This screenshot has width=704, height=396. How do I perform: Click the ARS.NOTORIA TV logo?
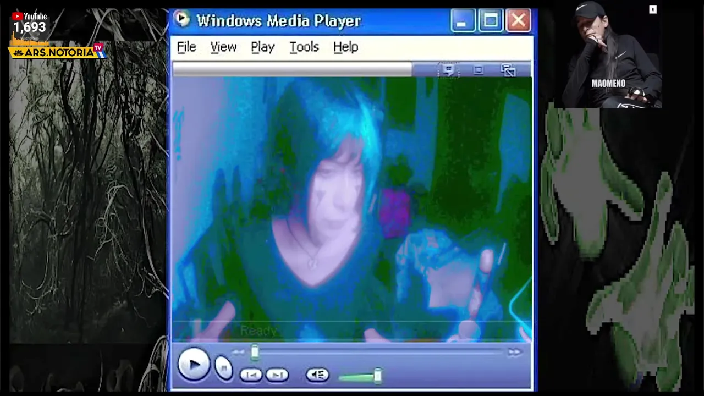coord(57,52)
